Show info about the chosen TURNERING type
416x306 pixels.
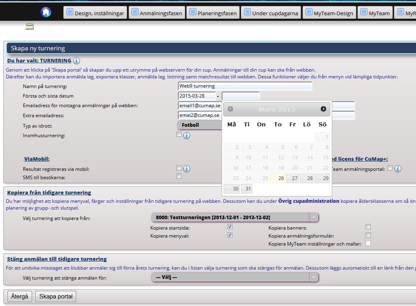[x=77, y=61]
